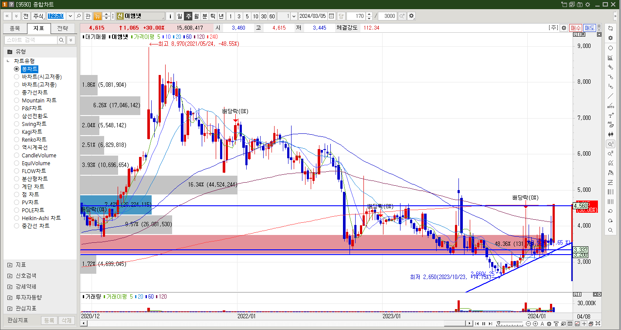
Task: Click the sync/refresh arrows icon in right toolbar
Action: pos(611,28)
